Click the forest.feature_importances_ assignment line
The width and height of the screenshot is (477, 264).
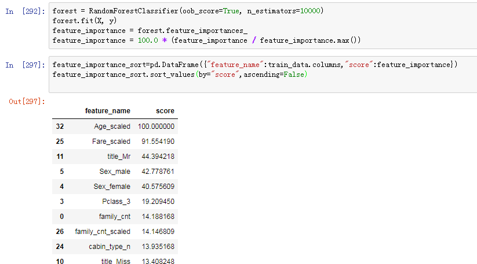coord(150,31)
